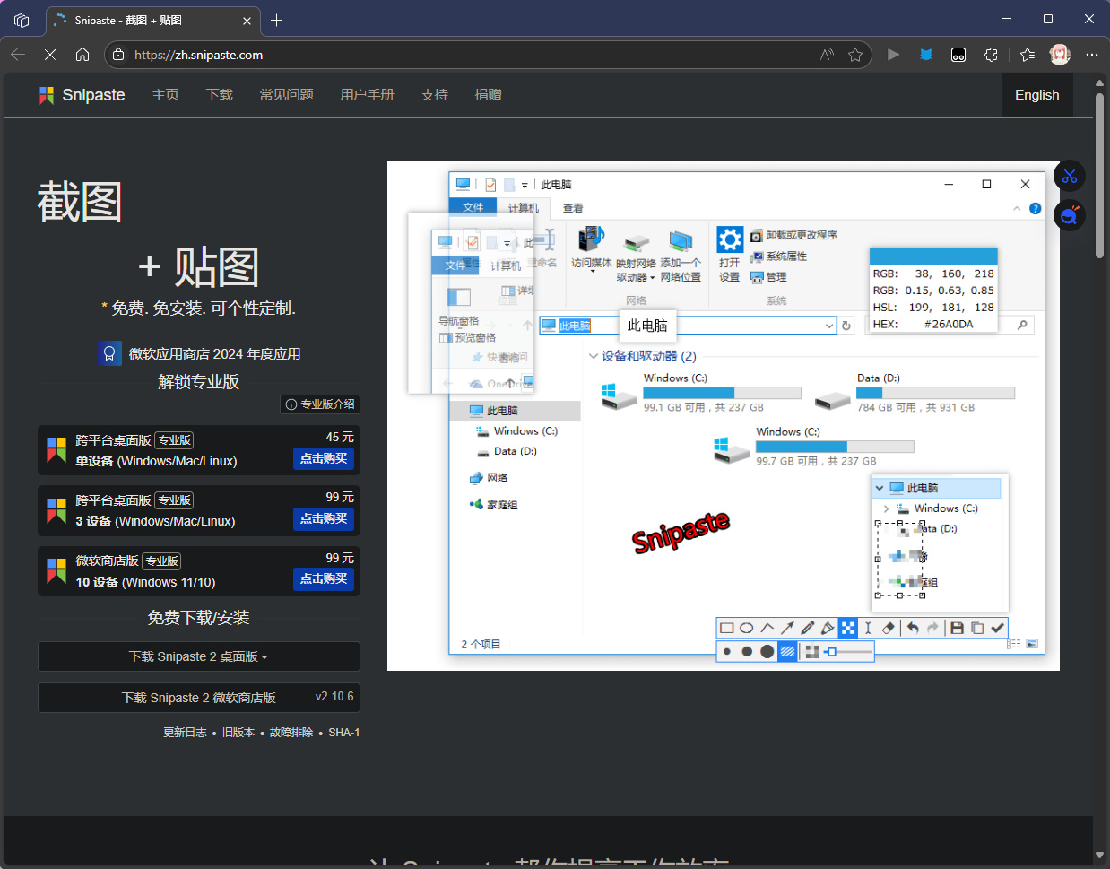The width and height of the screenshot is (1110, 869).
Task: View site information lock icon
Action: (x=118, y=55)
